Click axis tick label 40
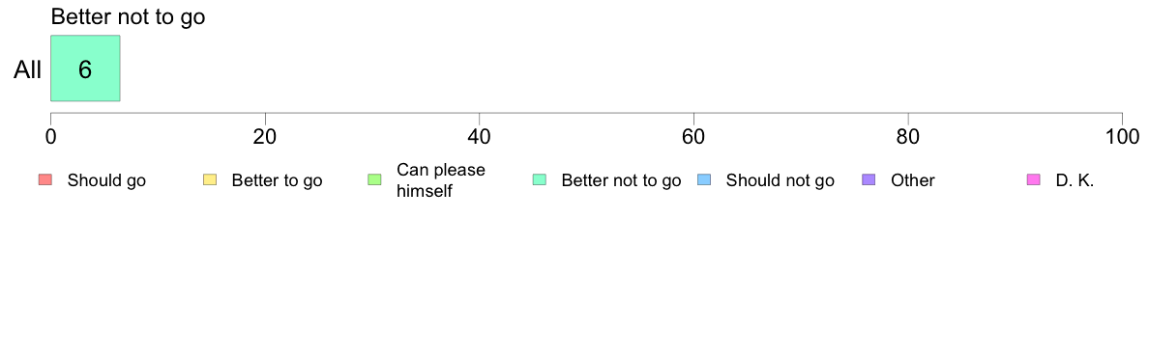The image size is (1149, 355). (x=480, y=137)
